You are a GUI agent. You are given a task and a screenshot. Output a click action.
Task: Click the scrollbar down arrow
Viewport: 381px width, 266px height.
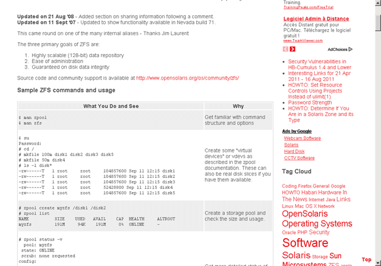(378, 263)
